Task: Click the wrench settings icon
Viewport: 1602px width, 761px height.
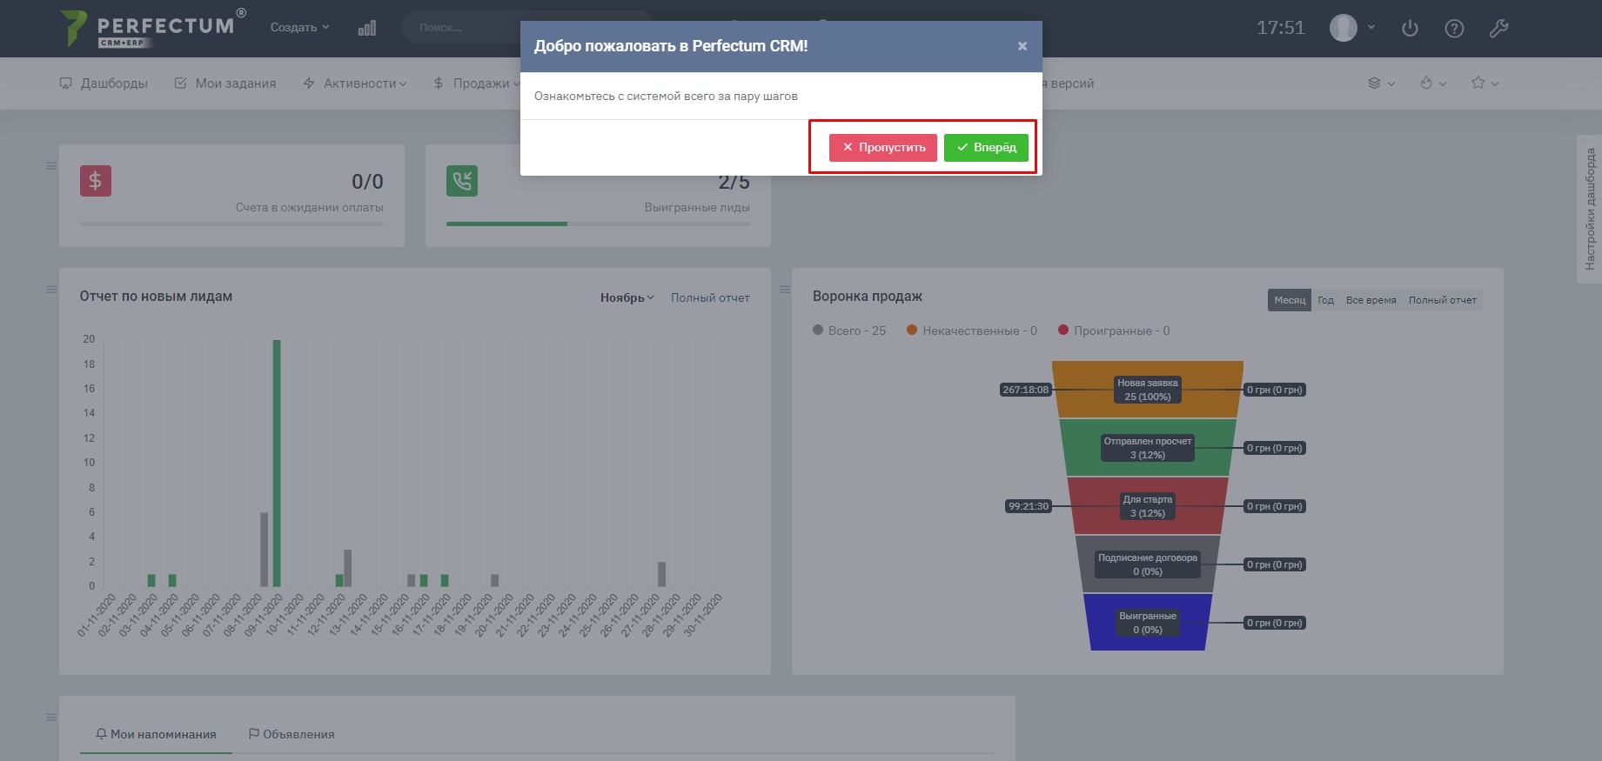Action: click(x=1498, y=29)
